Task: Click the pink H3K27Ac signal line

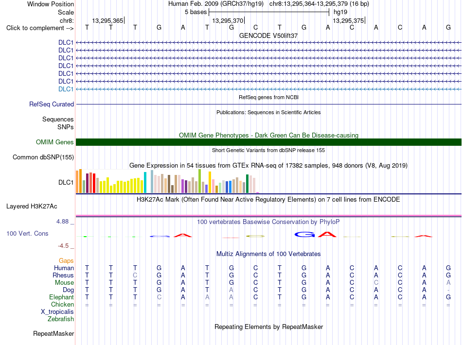Action: 269,216
